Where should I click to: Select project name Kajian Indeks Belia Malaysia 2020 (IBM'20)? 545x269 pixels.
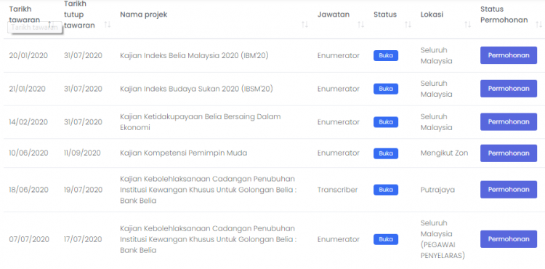pos(194,55)
